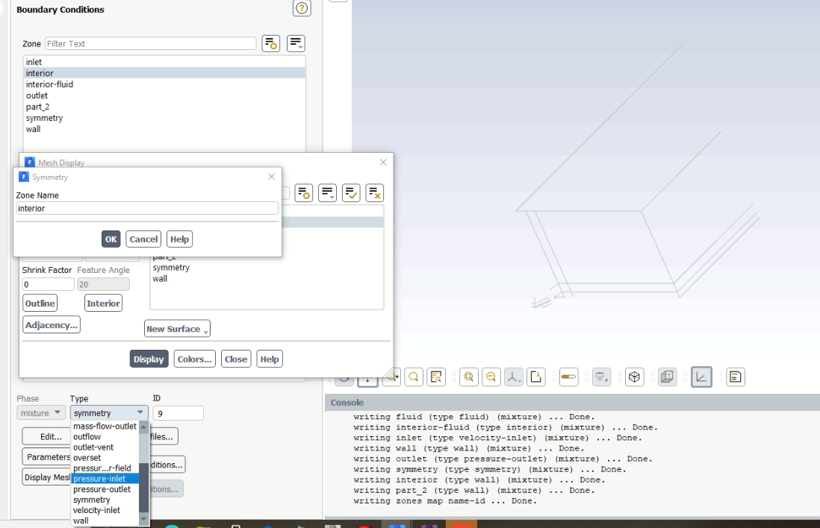Toggle the shaded box display icon
The width and height of the screenshot is (820, 528).
click(667, 377)
